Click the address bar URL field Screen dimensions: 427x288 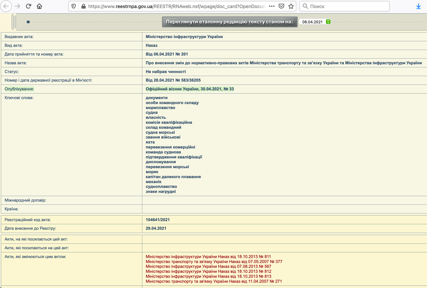[176, 6]
